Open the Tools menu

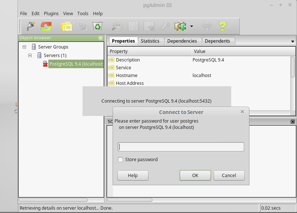(x=83, y=13)
